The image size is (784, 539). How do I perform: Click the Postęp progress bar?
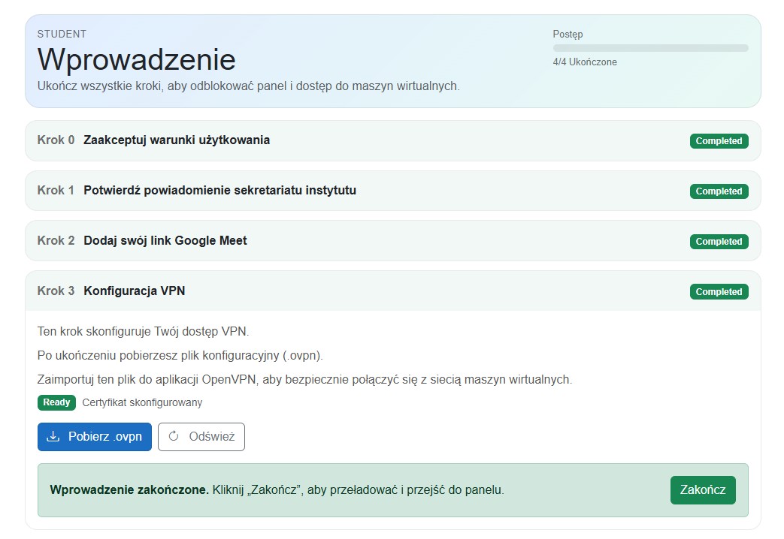650,48
